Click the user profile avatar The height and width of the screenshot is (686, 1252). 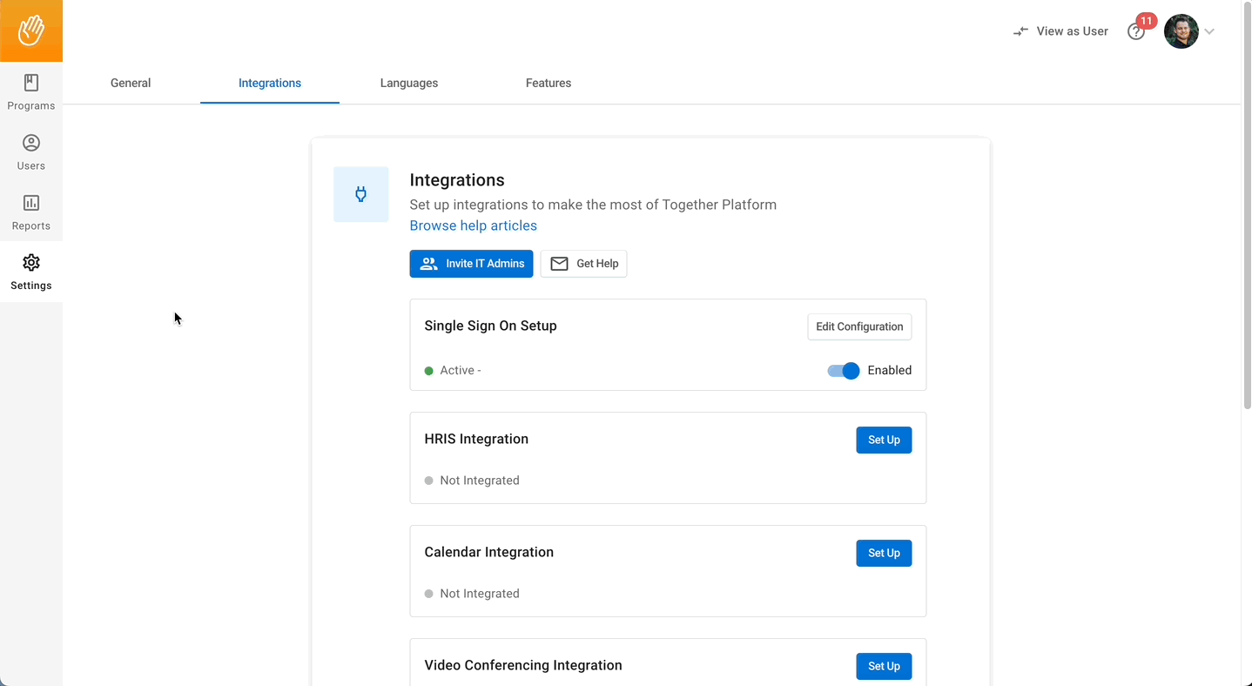click(1181, 31)
